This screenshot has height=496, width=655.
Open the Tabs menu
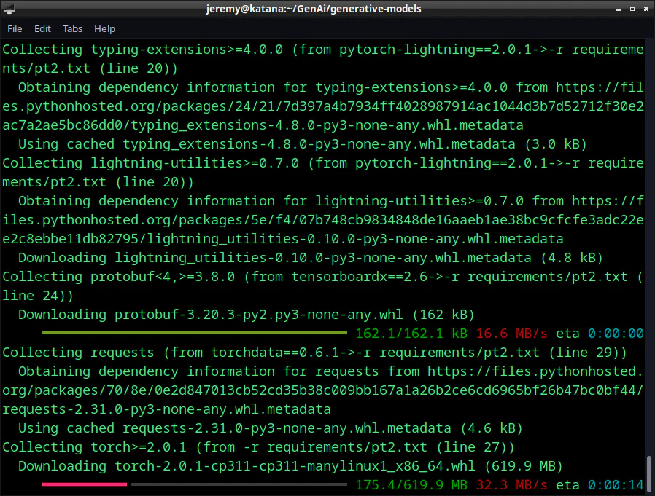[x=72, y=29]
